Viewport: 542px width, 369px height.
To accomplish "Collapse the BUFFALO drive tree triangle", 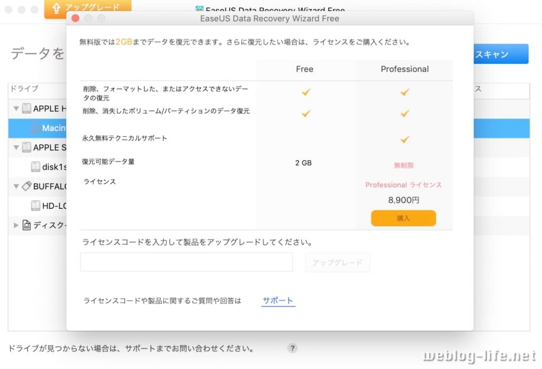I will (16, 187).
